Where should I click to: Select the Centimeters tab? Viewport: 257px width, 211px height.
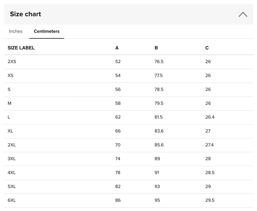click(46, 31)
